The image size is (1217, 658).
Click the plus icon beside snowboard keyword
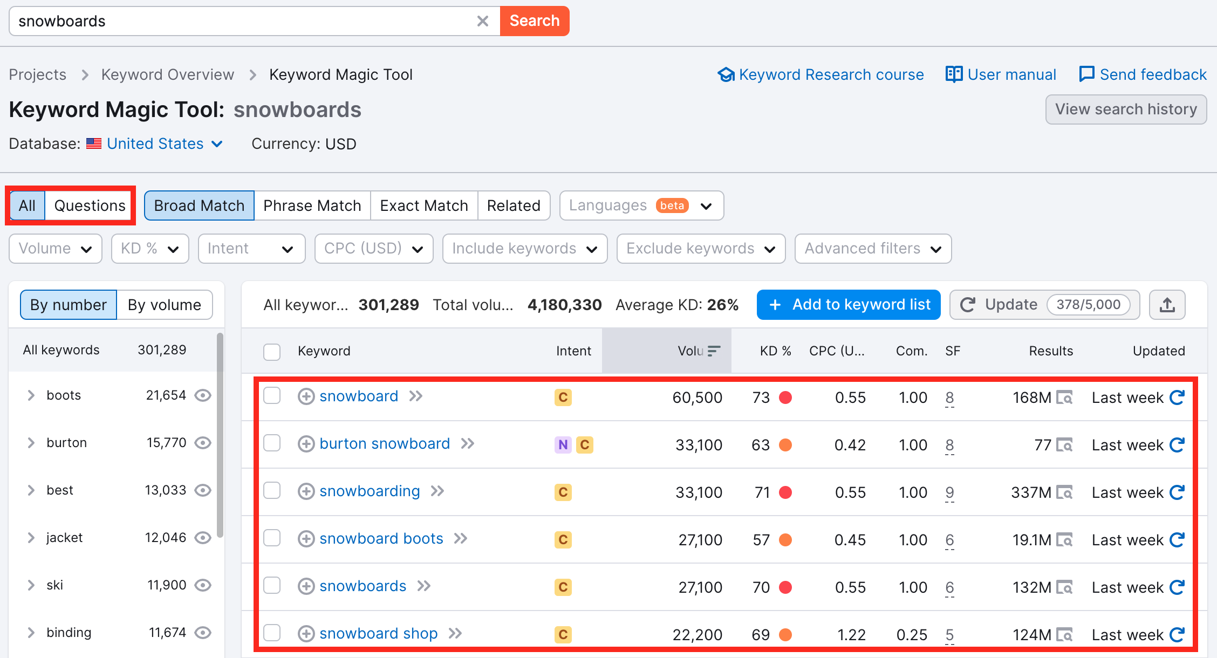(x=306, y=396)
